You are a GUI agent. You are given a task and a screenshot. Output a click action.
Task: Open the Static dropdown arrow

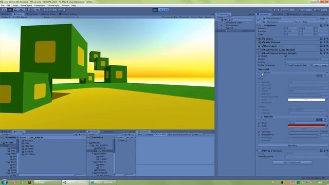coord(327,18)
